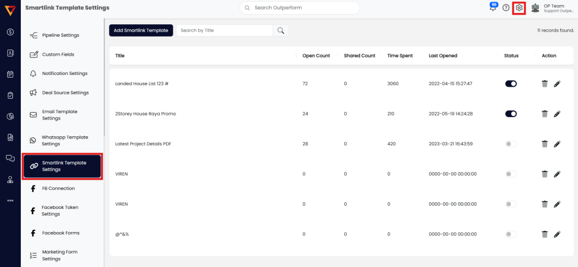This screenshot has height=267, width=578.
Task: Disable status toggle for Landed House List 123 #
Action: click(511, 83)
